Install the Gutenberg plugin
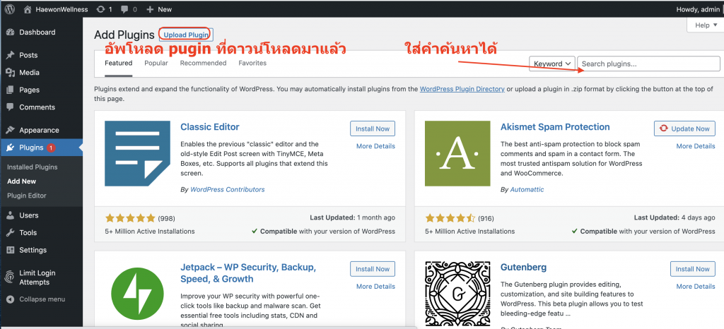The height and width of the screenshot is (329, 724). pyautogui.click(x=693, y=269)
